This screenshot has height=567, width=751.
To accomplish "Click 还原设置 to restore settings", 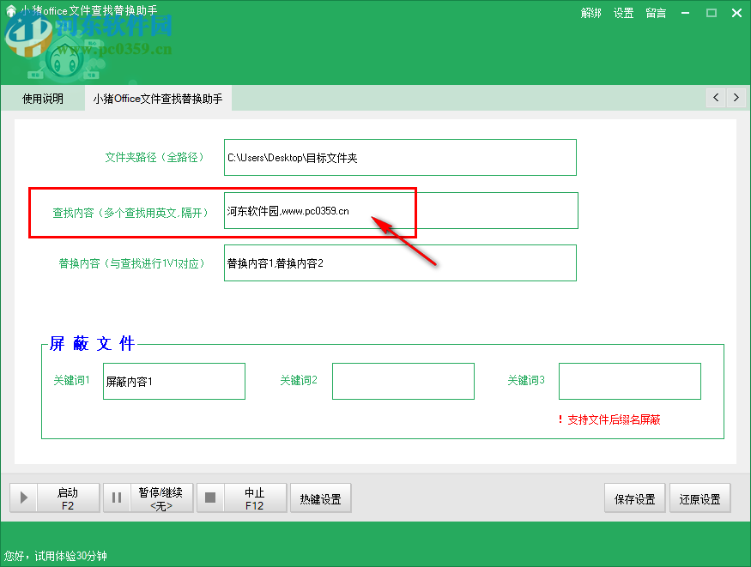I will [x=700, y=498].
